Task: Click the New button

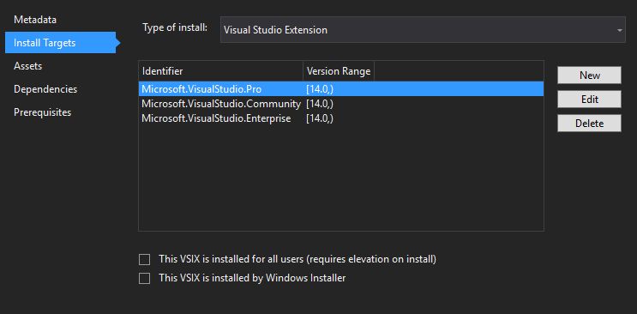Action: click(589, 75)
